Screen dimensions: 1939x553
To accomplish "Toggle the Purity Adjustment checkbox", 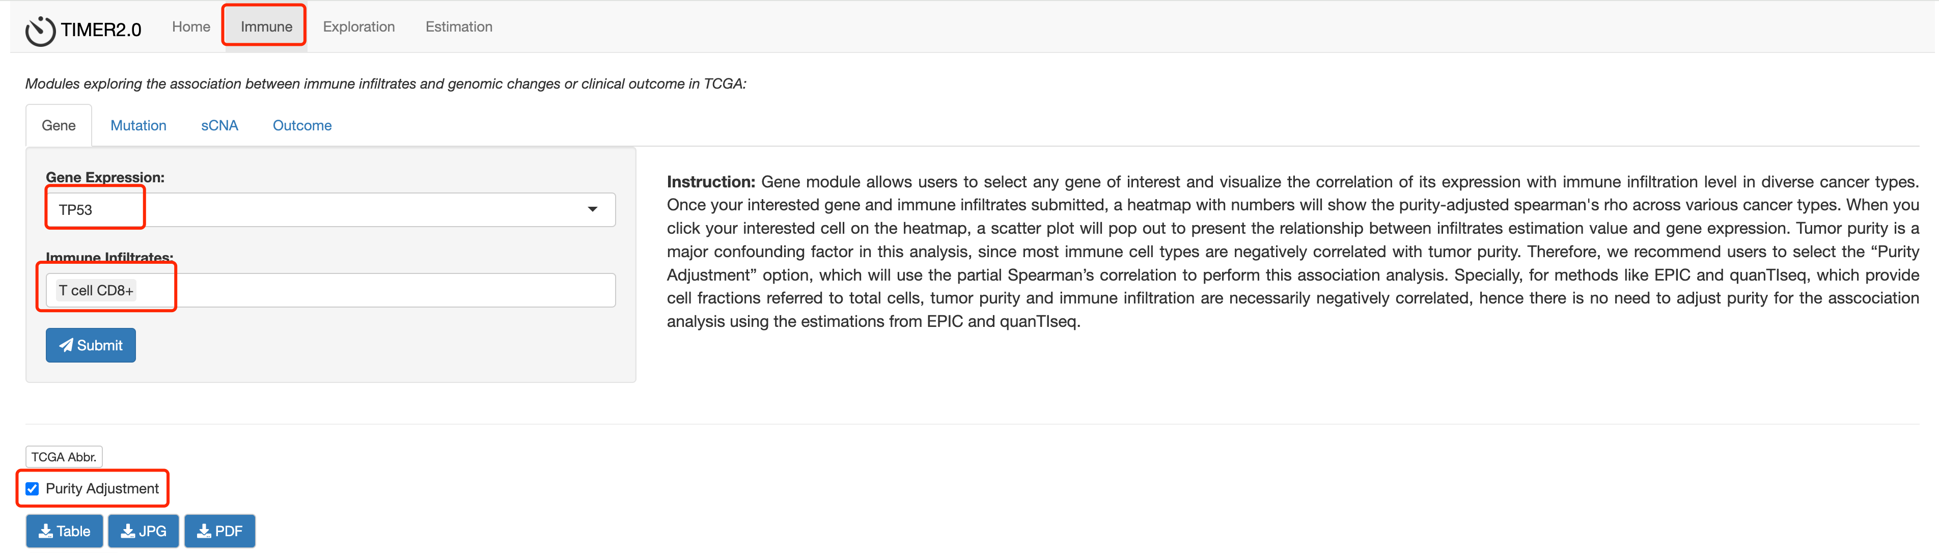I will coord(33,489).
